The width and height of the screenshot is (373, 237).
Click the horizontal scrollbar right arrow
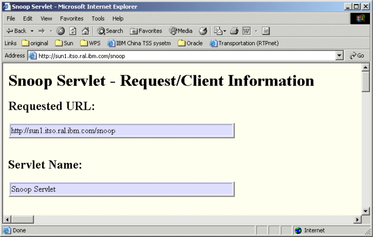pos(357,220)
